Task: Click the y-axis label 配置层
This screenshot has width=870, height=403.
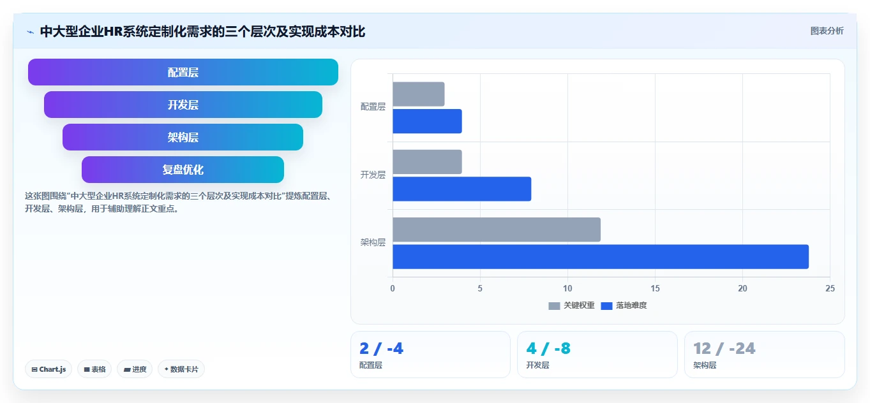Action: [373, 107]
